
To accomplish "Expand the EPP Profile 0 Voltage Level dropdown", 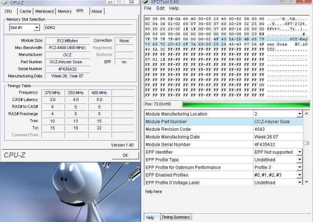I will pyautogui.click(x=300, y=182).
